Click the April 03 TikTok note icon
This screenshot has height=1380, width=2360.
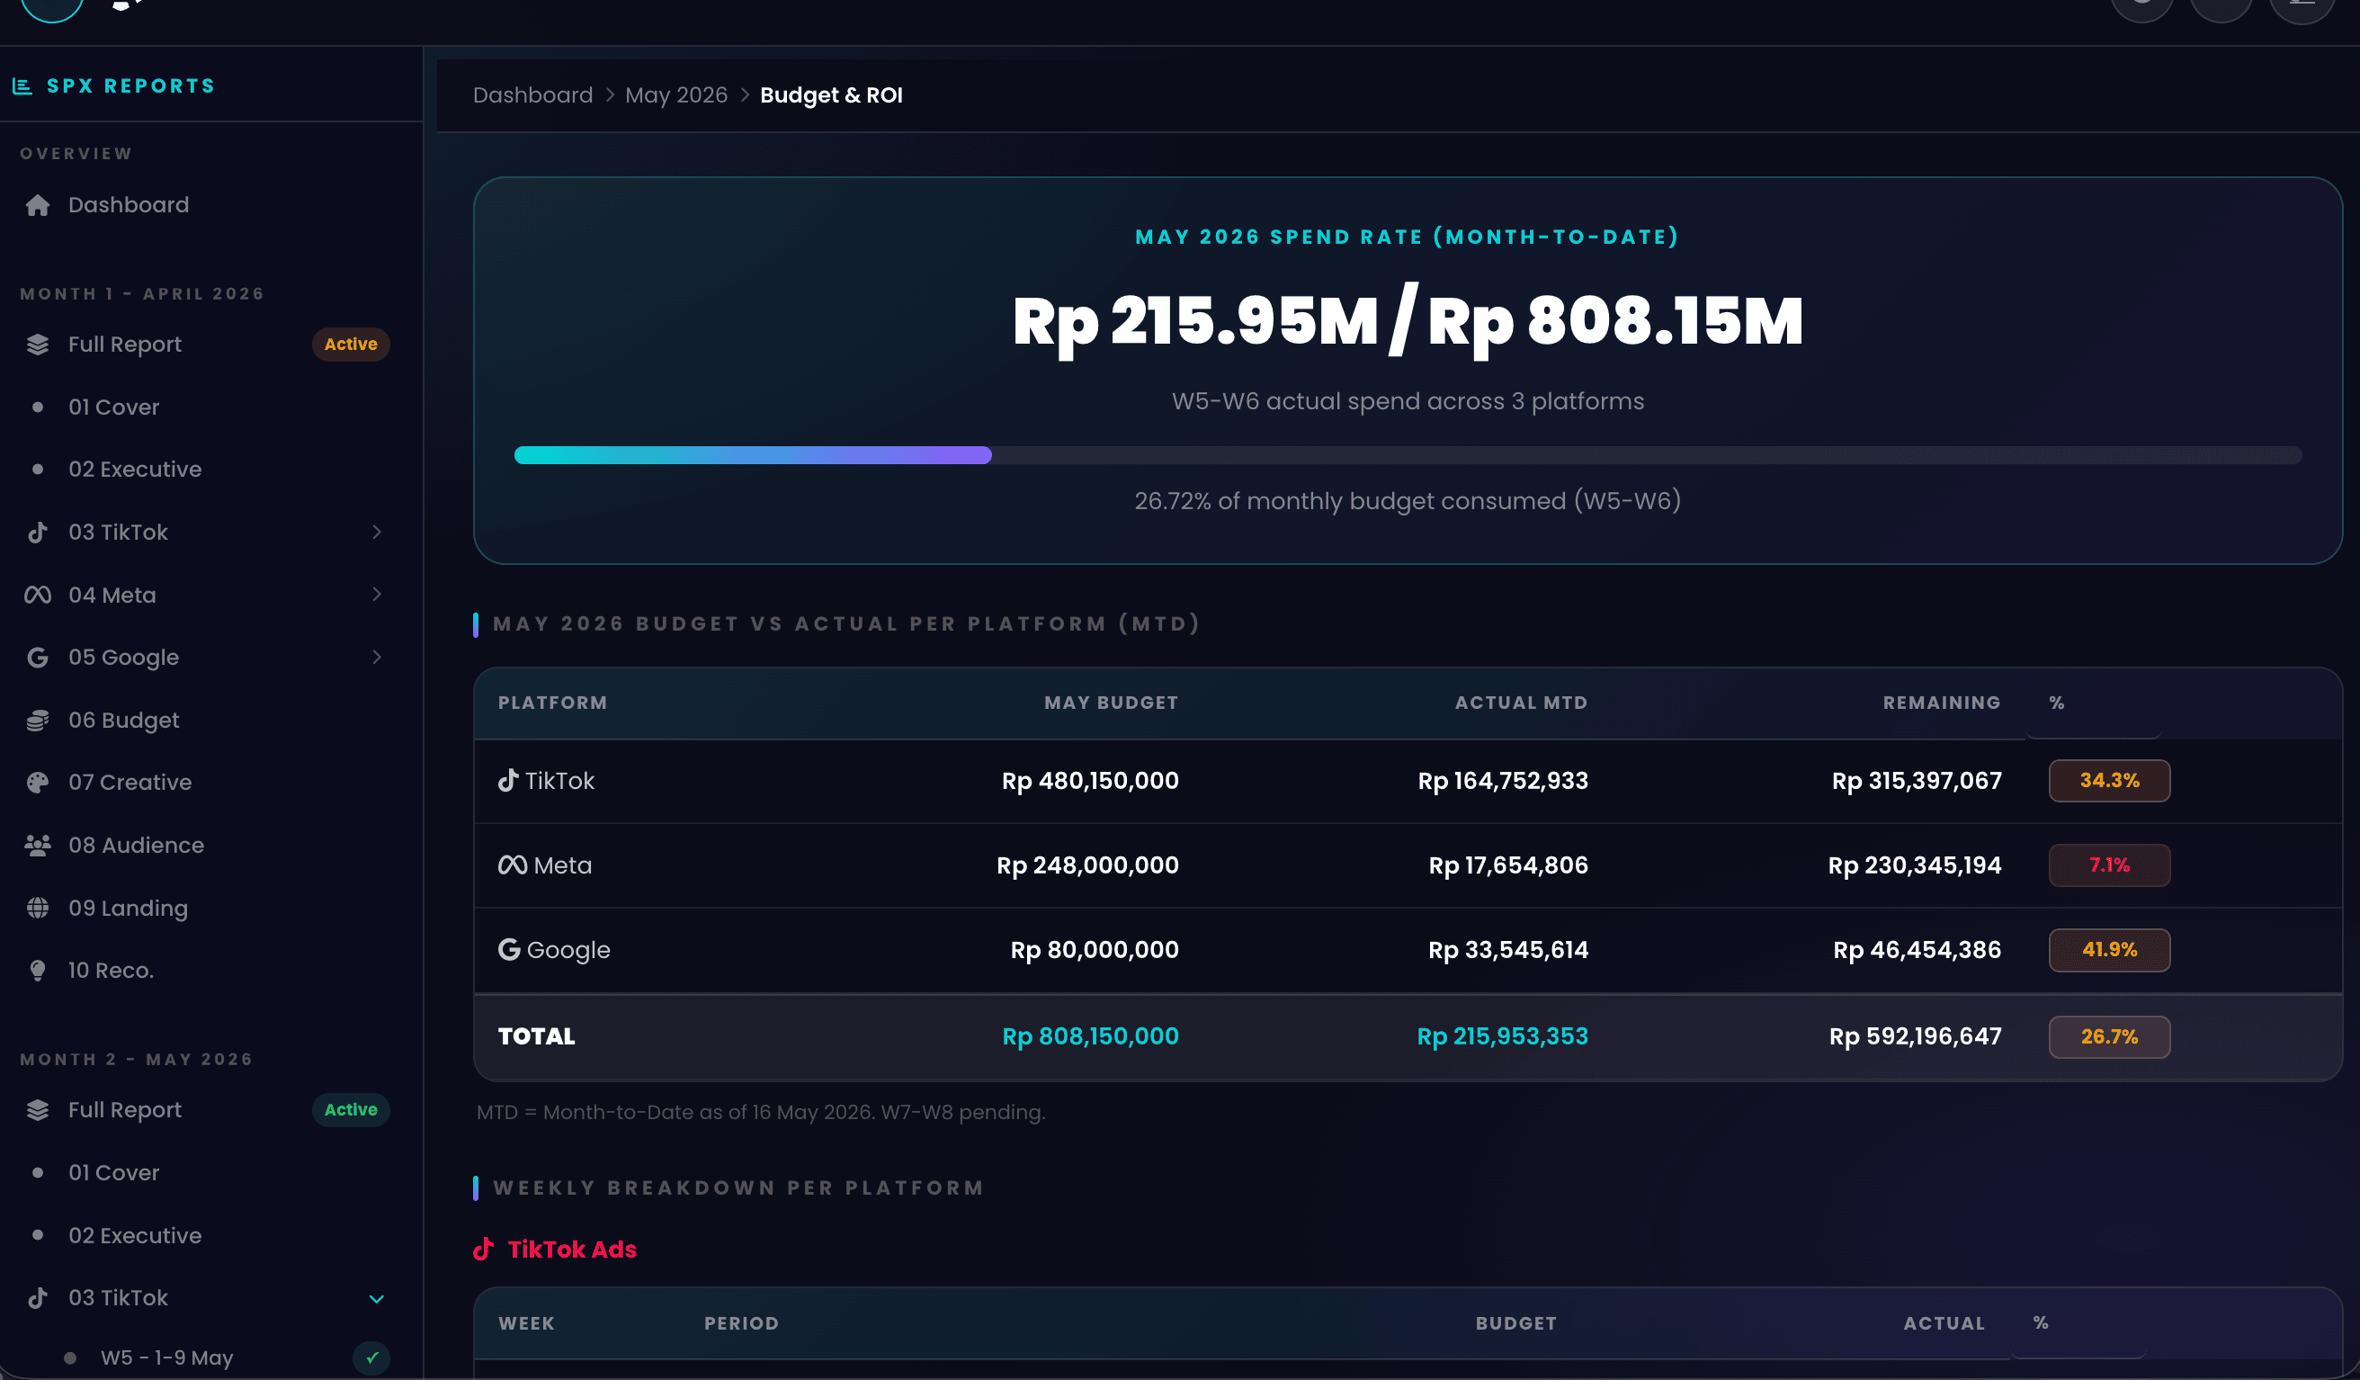pyautogui.click(x=38, y=533)
